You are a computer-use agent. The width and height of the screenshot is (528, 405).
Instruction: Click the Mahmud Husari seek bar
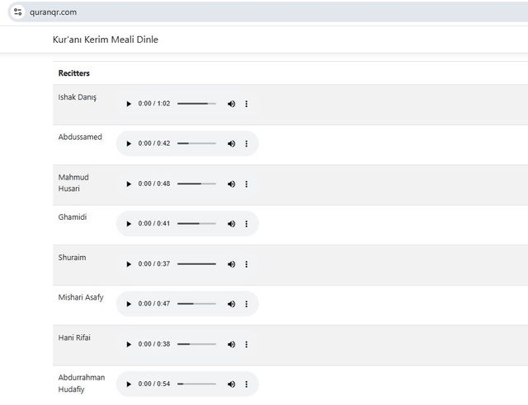[x=196, y=184]
